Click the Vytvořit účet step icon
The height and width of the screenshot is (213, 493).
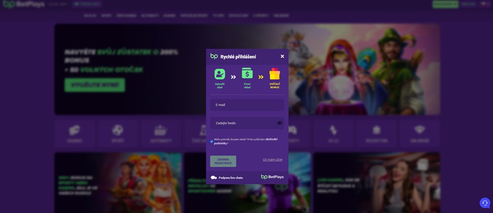tap(220, 74)
